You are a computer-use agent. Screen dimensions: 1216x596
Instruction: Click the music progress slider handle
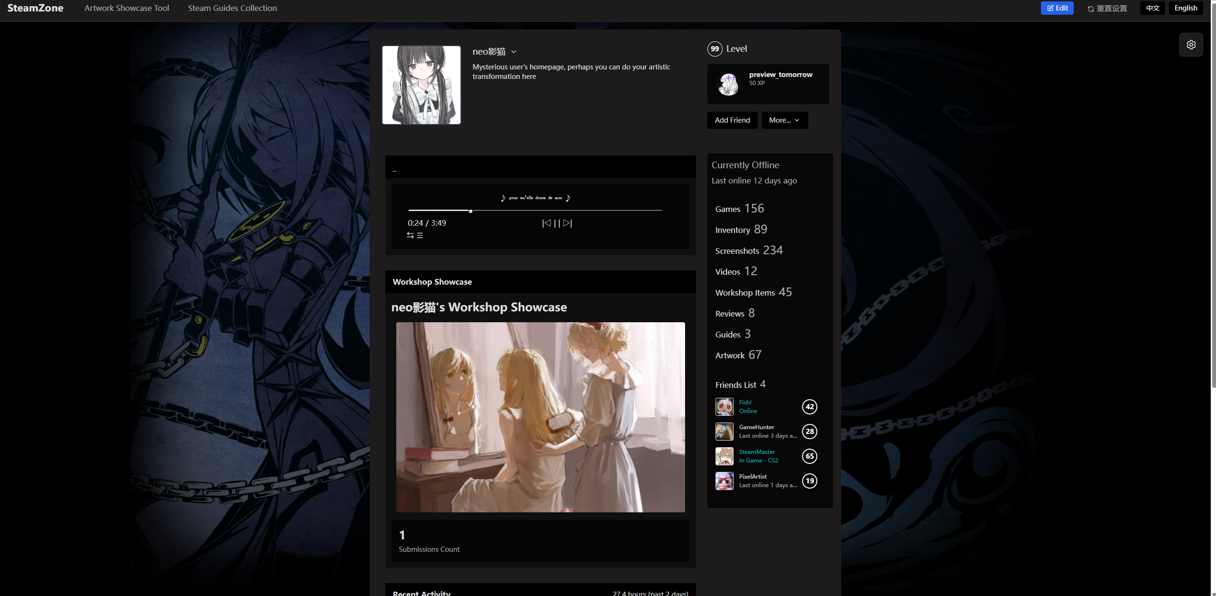471,211
